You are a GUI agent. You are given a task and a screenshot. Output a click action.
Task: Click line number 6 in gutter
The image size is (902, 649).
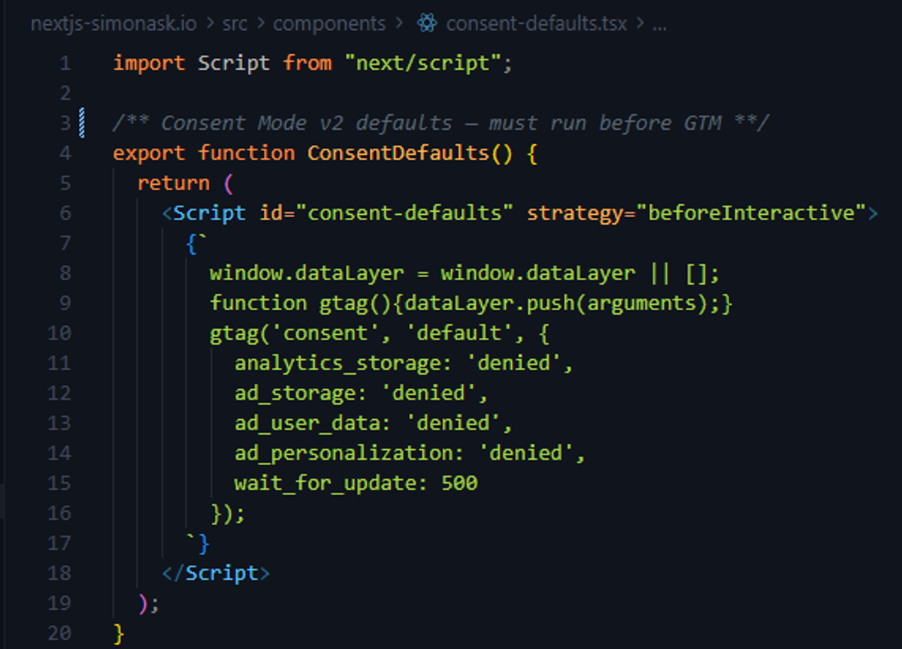[65, 213]
